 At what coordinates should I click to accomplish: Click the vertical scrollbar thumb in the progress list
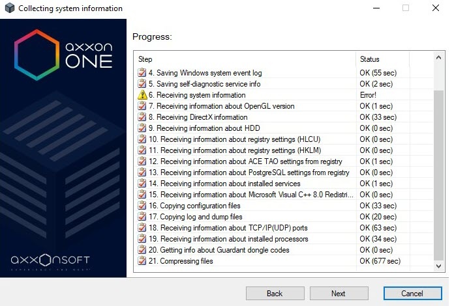(438, 176)
